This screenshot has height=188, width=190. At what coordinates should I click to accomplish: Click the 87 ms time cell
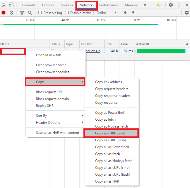point(127,51)
